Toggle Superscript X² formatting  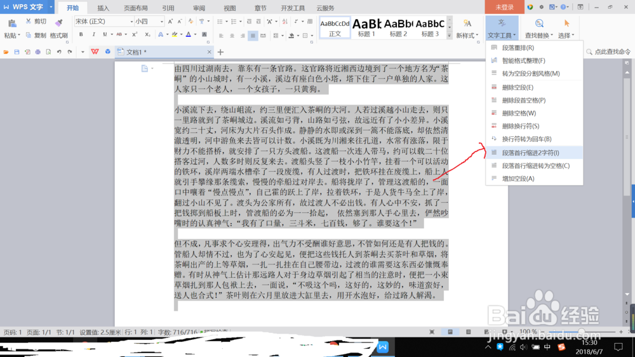tap(135, 35)
